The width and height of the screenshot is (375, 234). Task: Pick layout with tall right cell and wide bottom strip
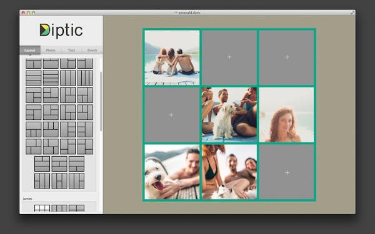coord(51,95)
